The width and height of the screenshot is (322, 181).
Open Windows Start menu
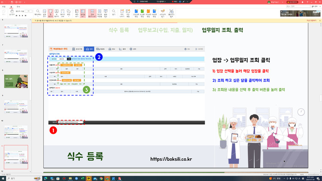coord(3,178)
